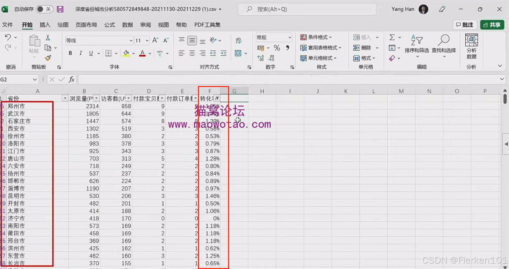This screenshot has height=269, width=509.
Task: Click the Save icon in title bar
Action: pos(60,9)
